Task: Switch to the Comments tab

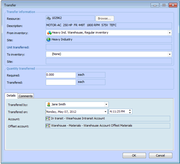Action: click(x=26, y=96)
